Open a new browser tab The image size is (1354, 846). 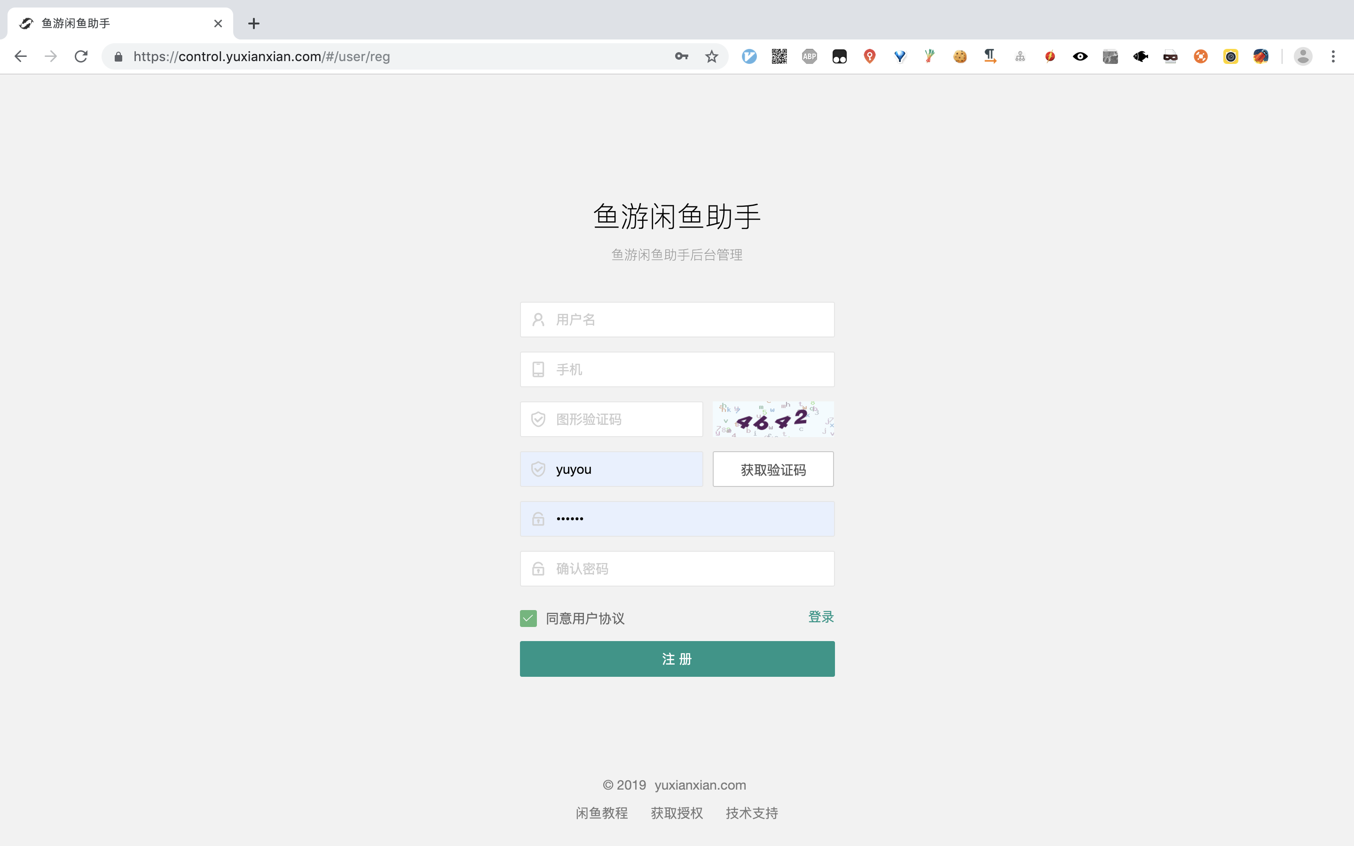(x=253, y=23)
